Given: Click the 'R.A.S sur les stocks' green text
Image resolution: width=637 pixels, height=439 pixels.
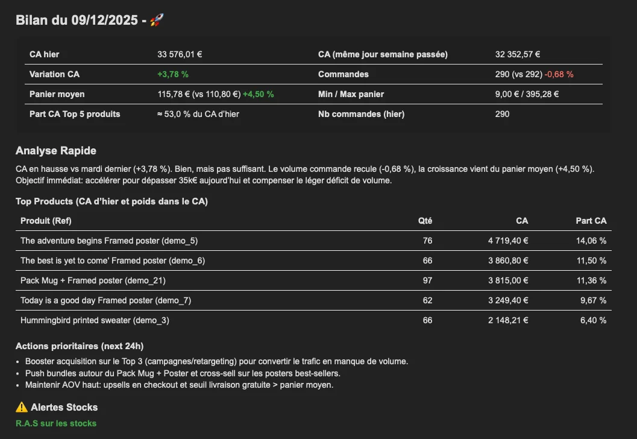Looking at the screenshot, I should click(56, 423).
